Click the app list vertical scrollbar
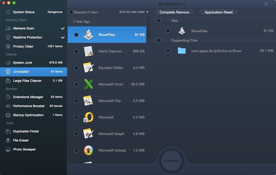This screenshot has width=276, height=175. [x=148, y=28]
